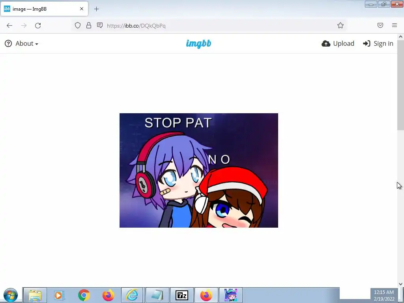The image size is (404, 303).
Task: Go to the imgbb logo homepage
Action: click(x=199, y=43)
